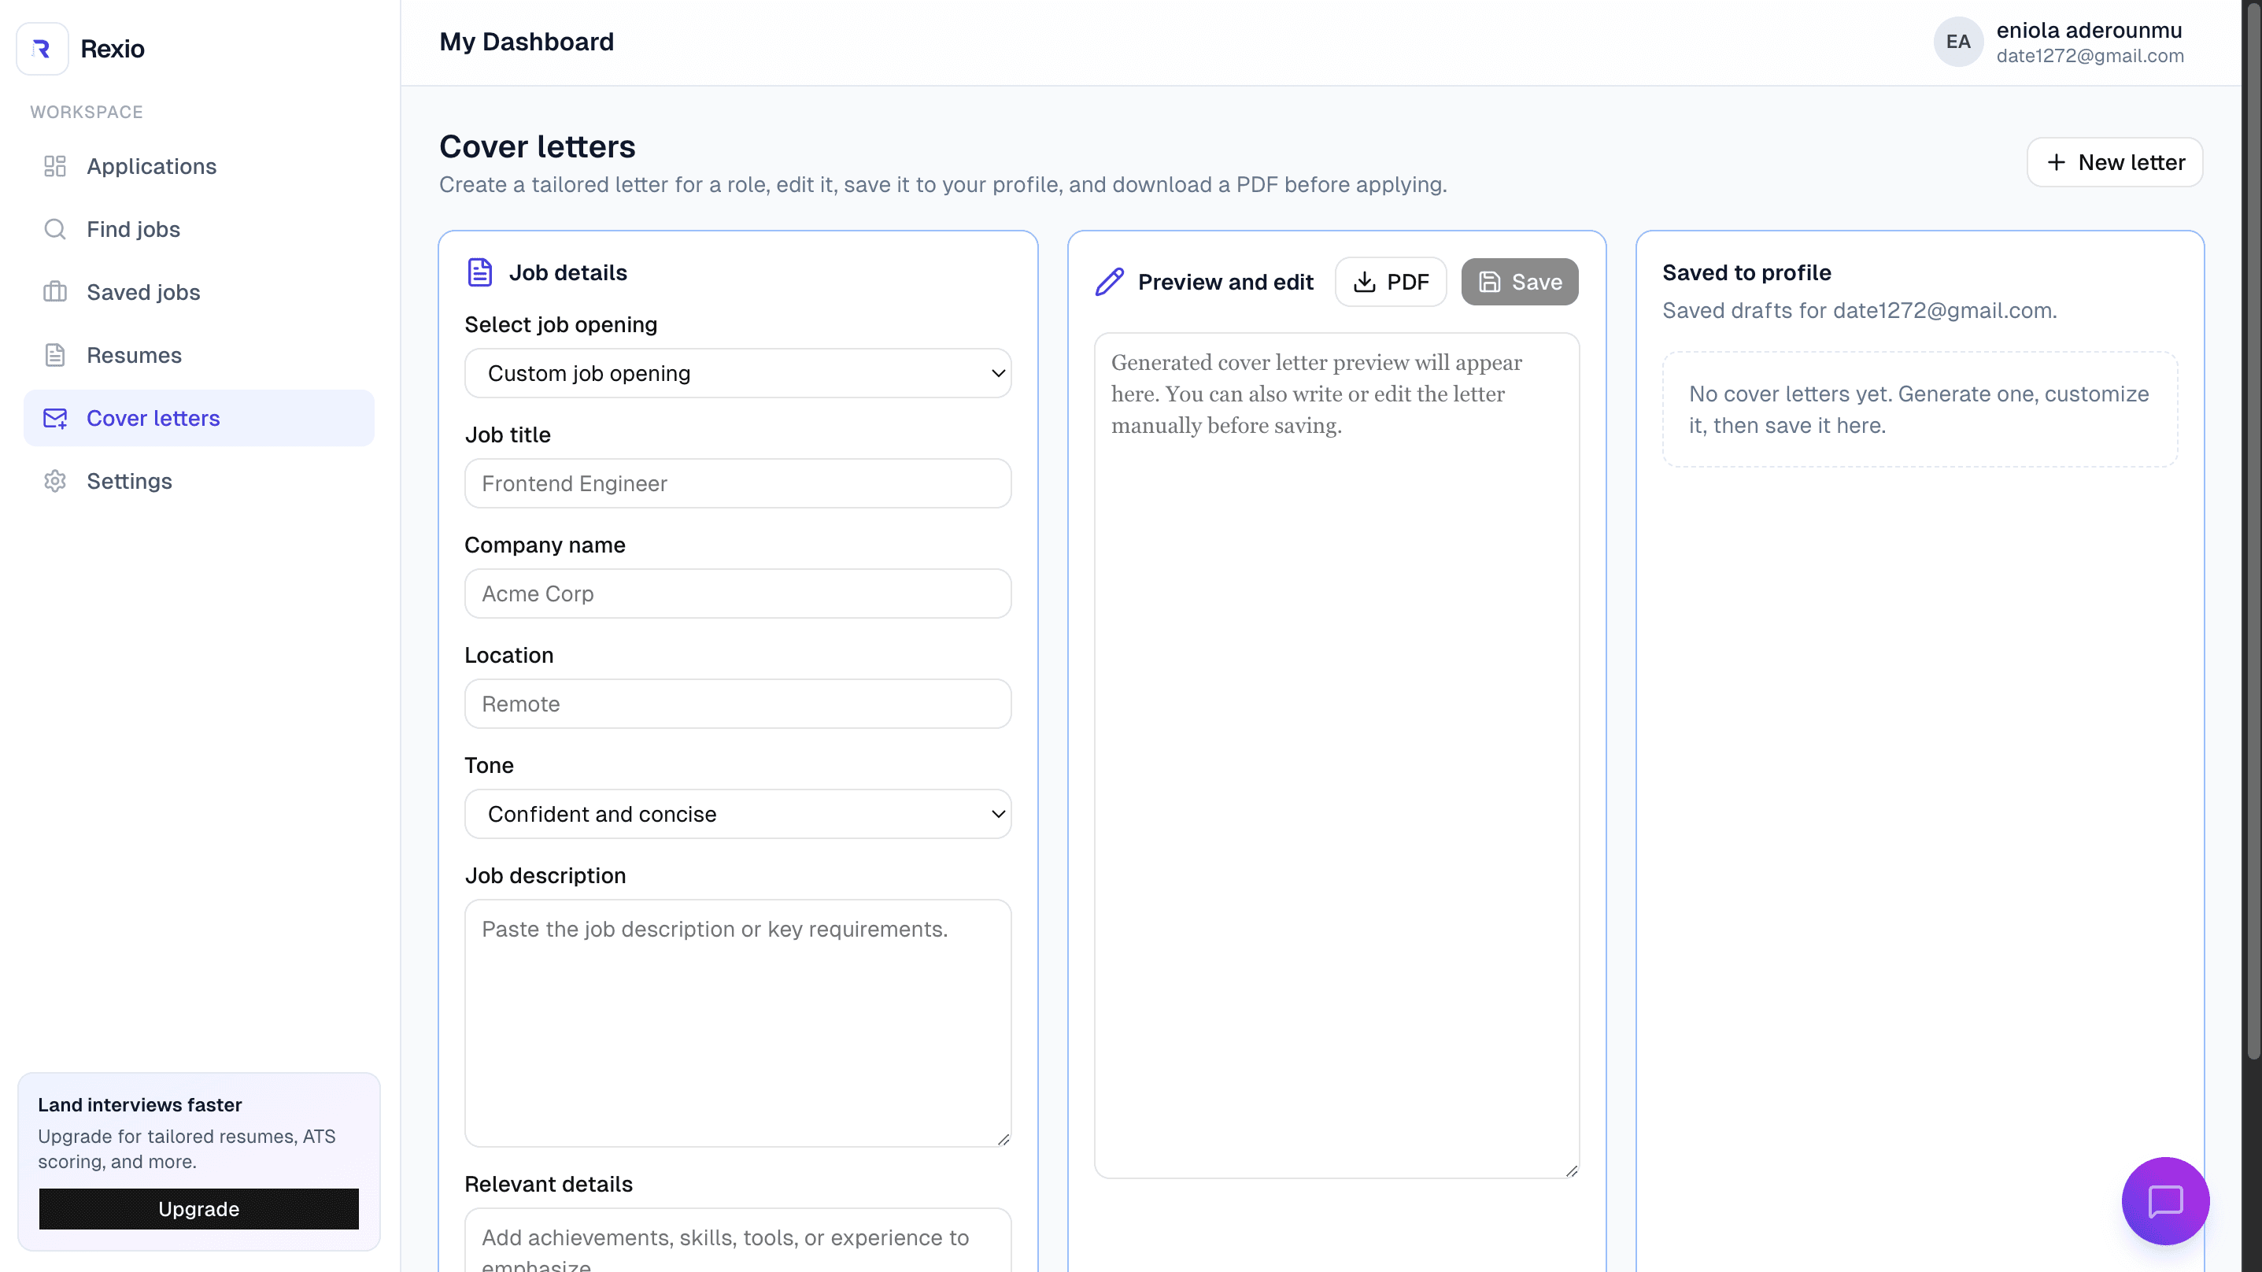Click the Preview and edit panel title
Screen dimensions: 2262x1272
pyautogui.click(x=1225, y=282)
